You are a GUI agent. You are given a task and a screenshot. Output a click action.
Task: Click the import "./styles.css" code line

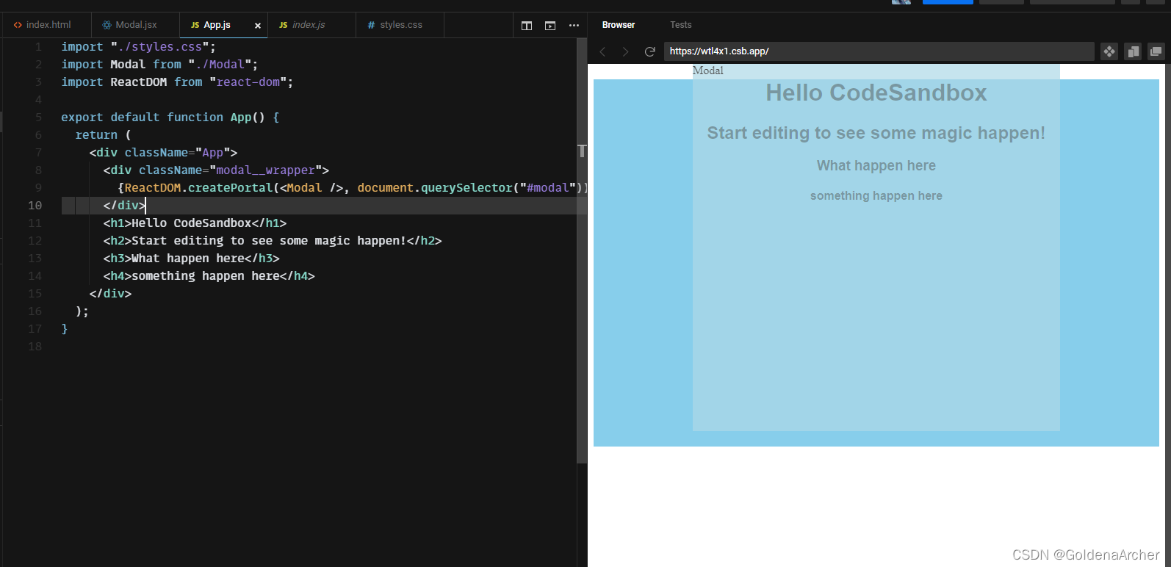click(x=138, y=47)
